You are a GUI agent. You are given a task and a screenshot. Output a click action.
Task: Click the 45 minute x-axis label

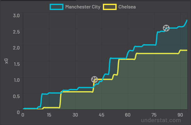(x=102, y=115)
